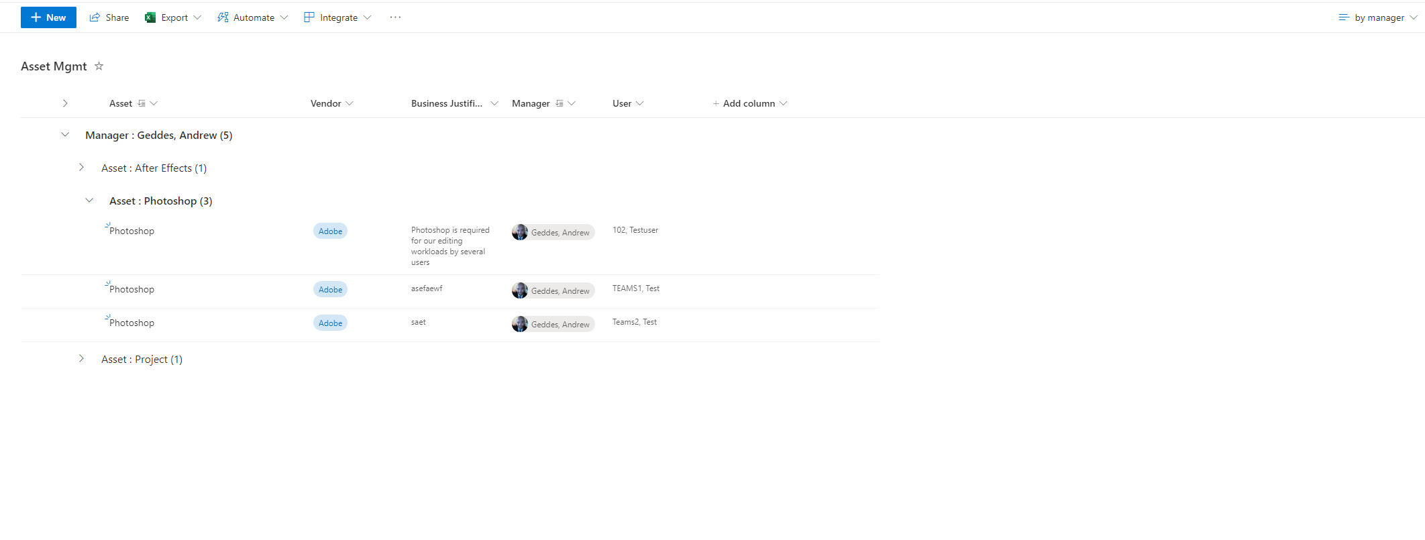Viewport: 1425px width, 540px height.
Task: Click Adobe vendor tag in TEAMS1 row
Action: [330, 289]
